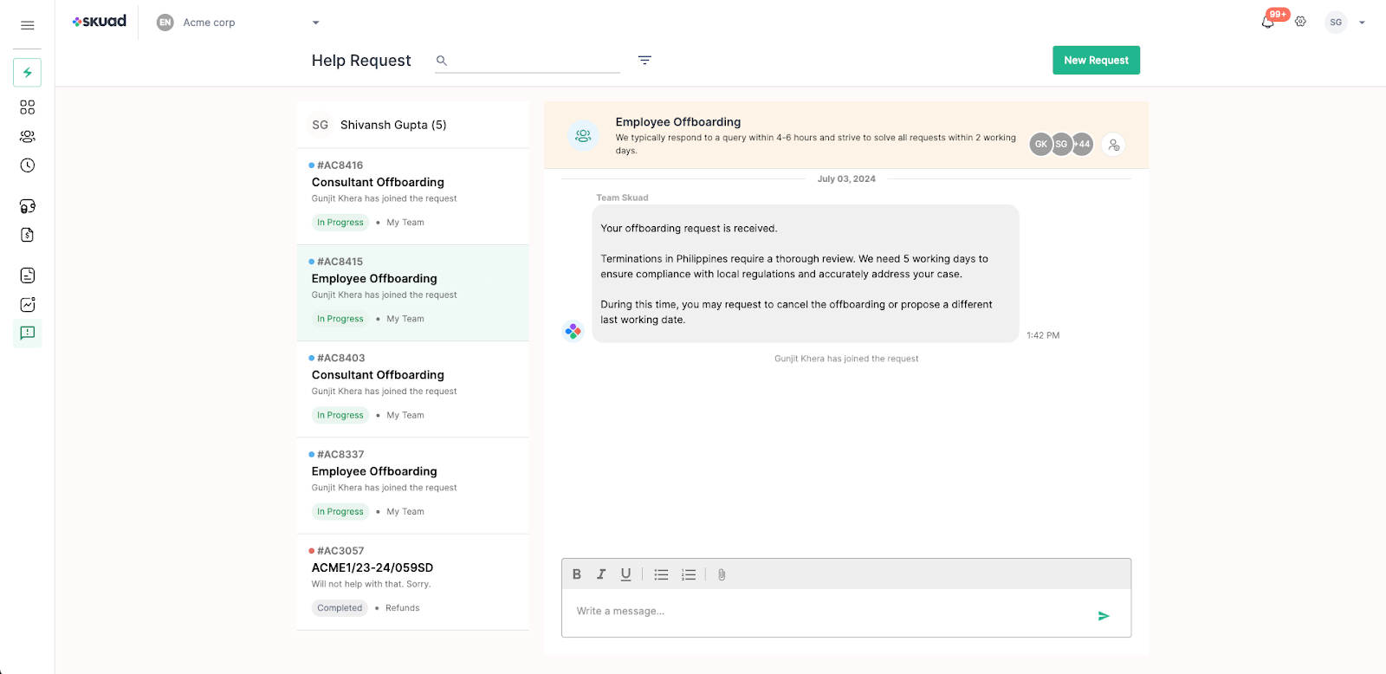The height and width of the screenshot is (674, 1386).
Task: Expand the user account dropdown arrow
Action: 1362,23
